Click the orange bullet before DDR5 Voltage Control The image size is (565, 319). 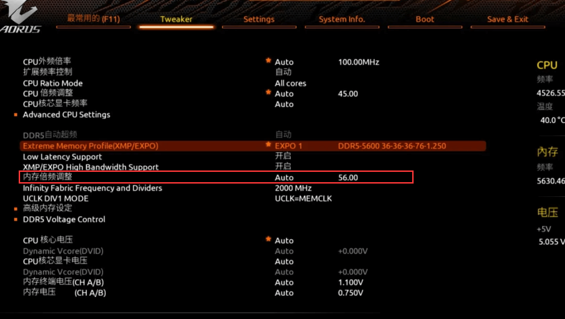(16, 220)
